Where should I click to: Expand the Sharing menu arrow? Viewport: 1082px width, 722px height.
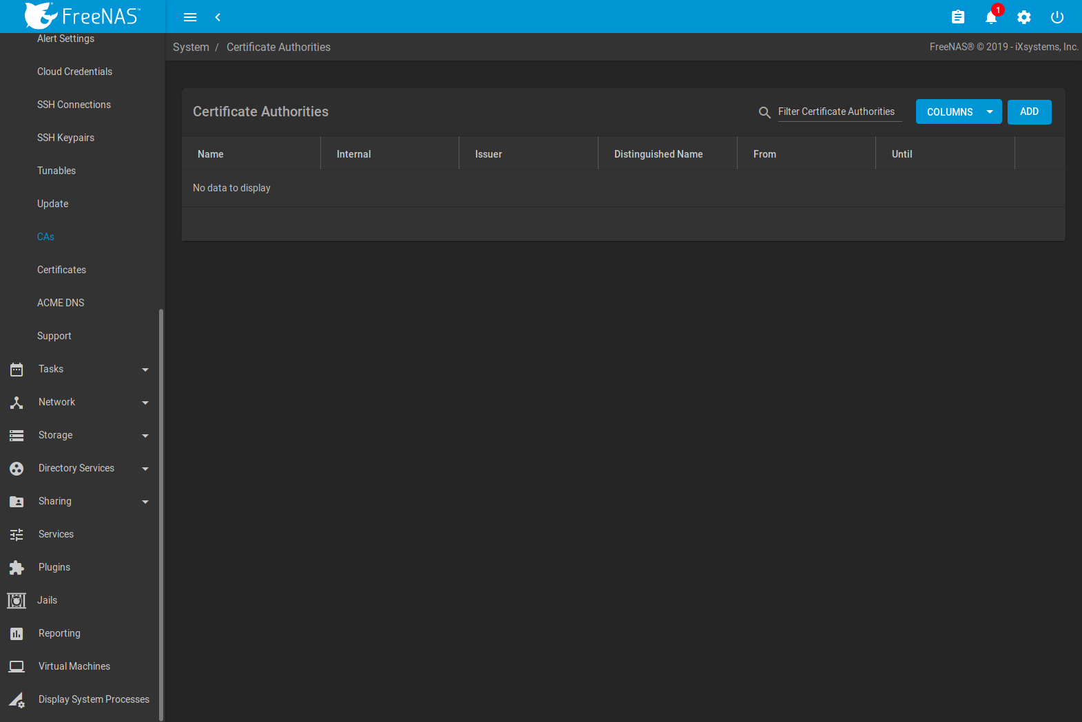(145, 502)
